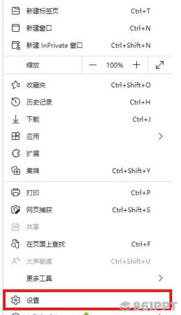Click the printer icon
The width and height of the screenshot is (181, 315).
(x=16, y=192)
